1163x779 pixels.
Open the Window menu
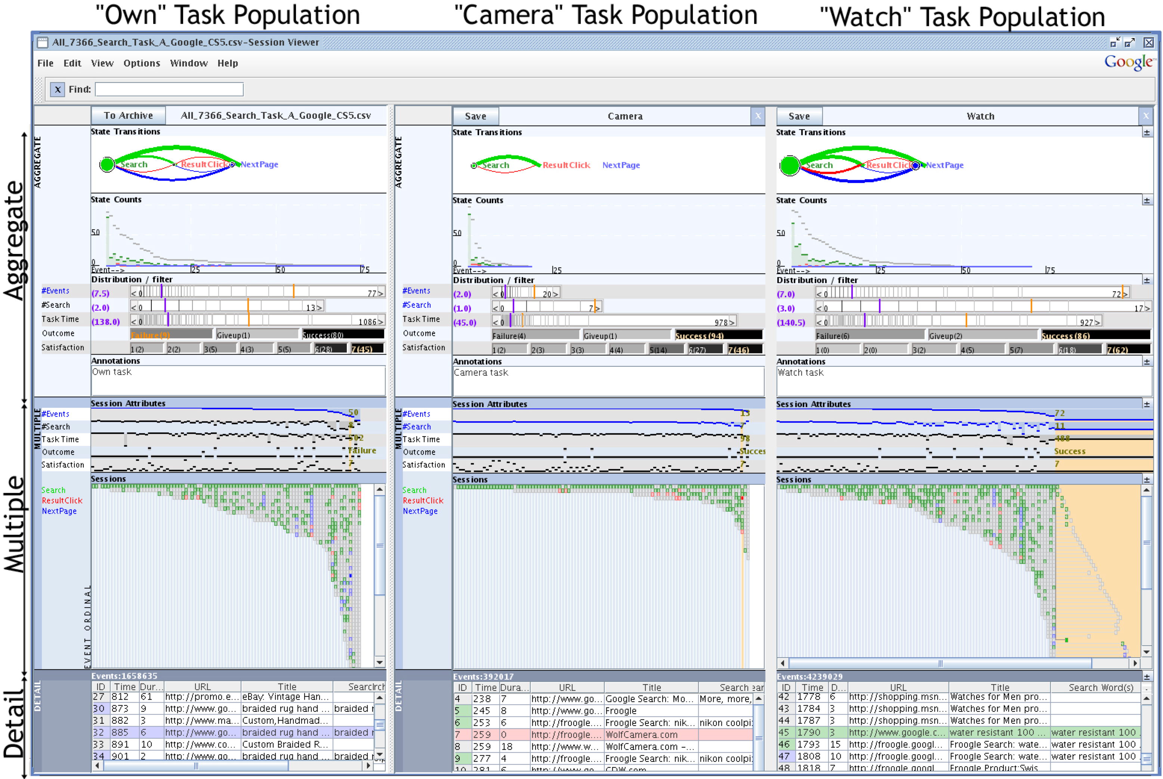click(x=188, y=63)
